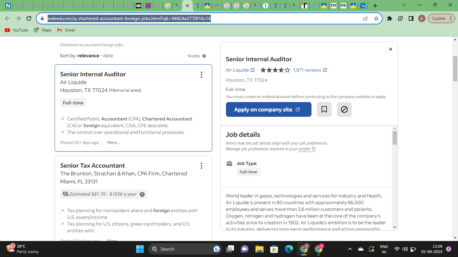This screenshot has width=458, height=257.
Task: Open ENG IN language switcher
Action: 384,249
